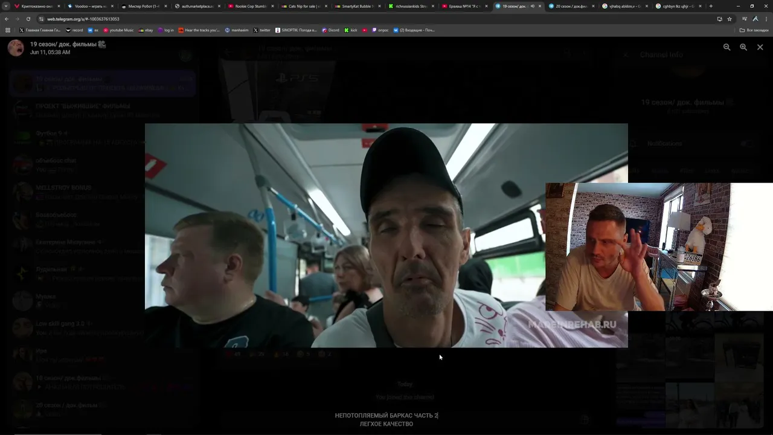Viewport: 773px width, 435px height.
Task: Open the 'twitter' bookmark
Action: (x=262, y=30)
